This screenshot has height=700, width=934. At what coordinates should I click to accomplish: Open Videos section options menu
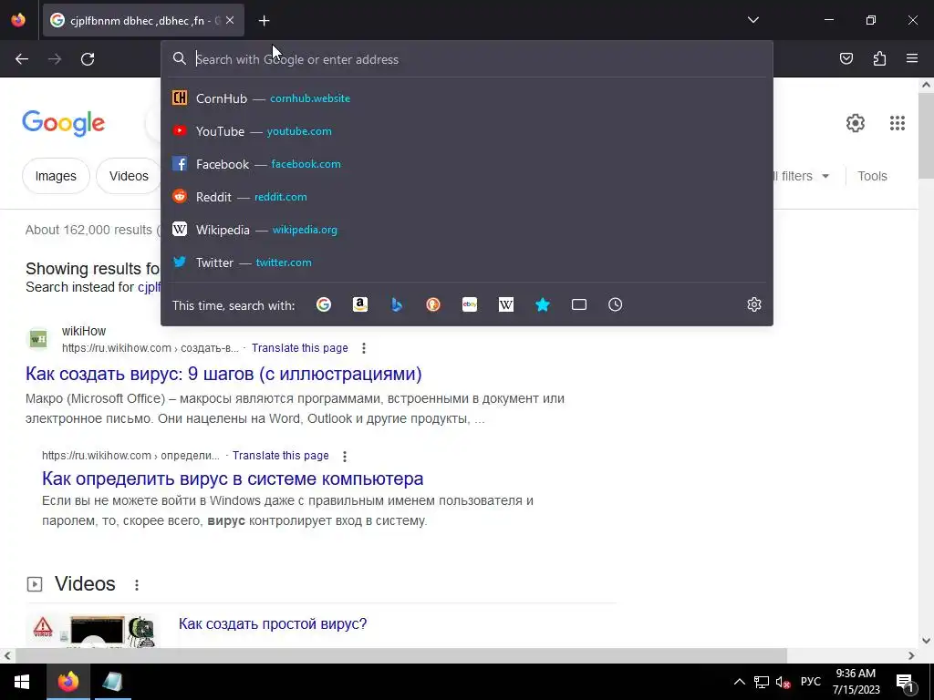[137, 585]
